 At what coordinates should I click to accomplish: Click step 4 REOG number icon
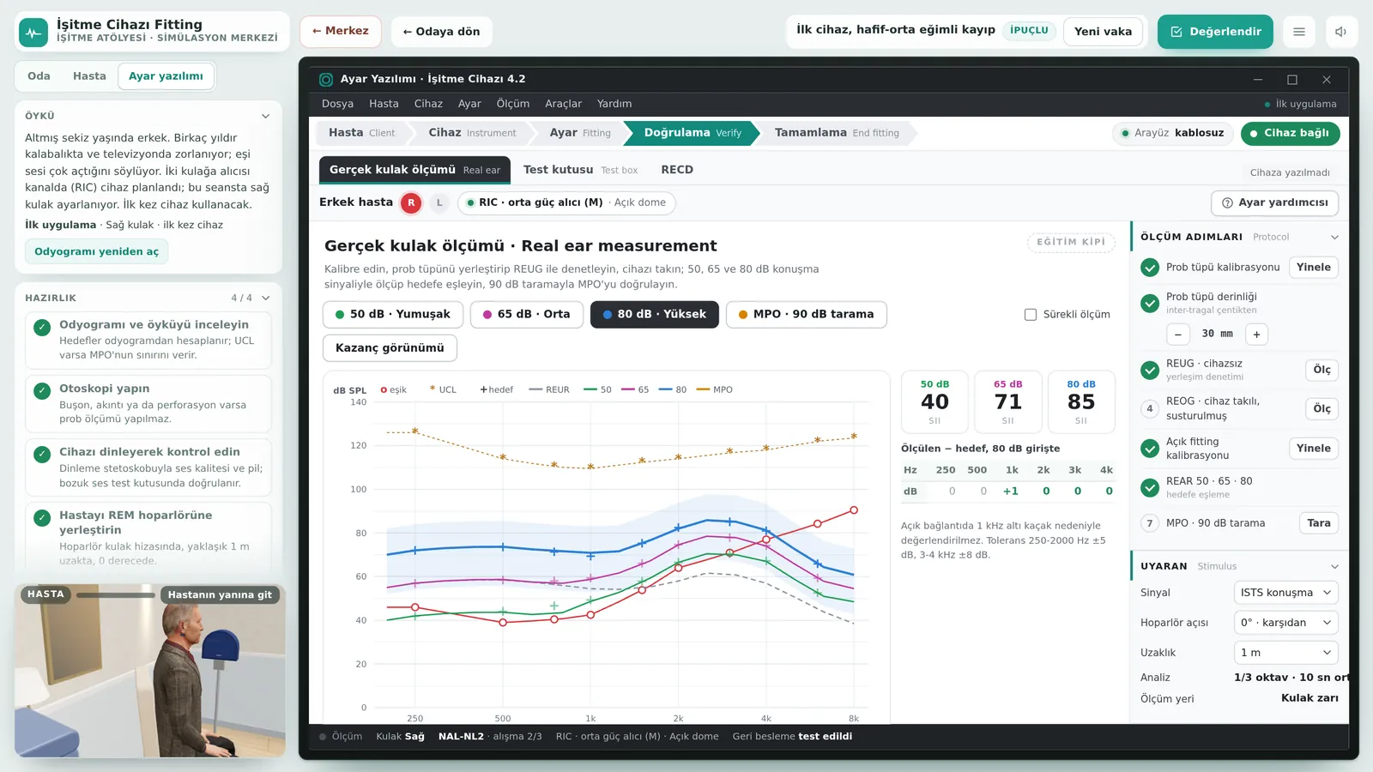(1150, 408)
